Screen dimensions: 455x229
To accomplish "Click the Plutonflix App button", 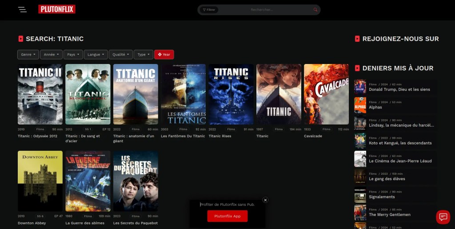I will [227, 216].
